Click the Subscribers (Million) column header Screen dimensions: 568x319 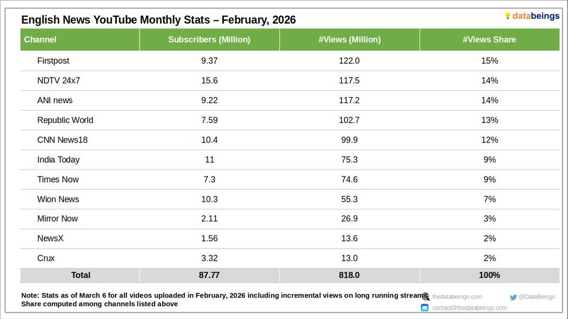point(209,40)
